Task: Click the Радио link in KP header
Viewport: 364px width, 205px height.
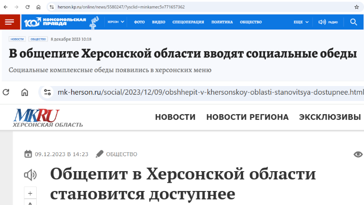Action: tap(328, 22)
